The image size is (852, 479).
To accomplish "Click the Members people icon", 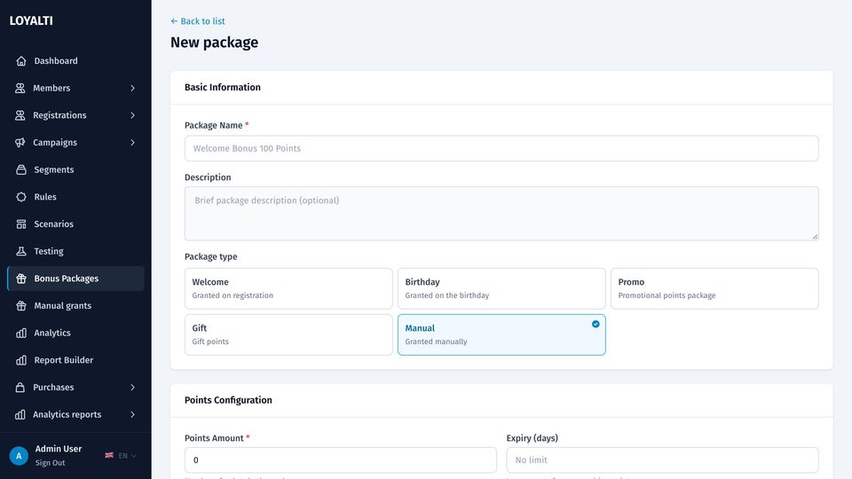I will [20, 88].
